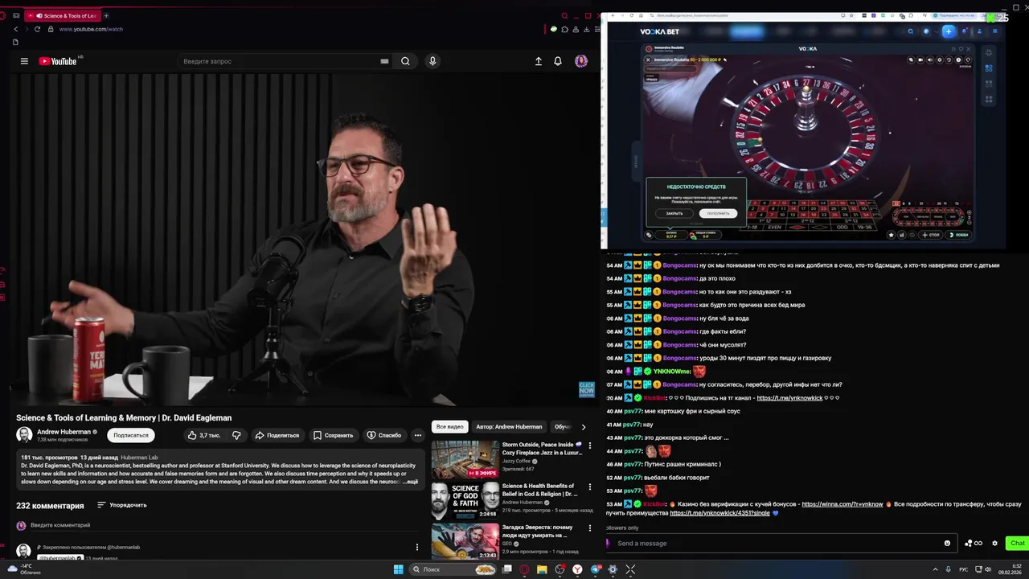
Task: Click the roulette СТОЛ button
Action: (930, 235)
